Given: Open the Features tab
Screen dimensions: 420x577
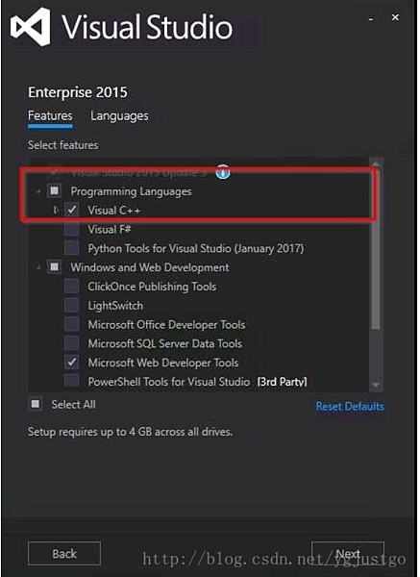Looking at the screenshot, I should tap(50, 116).
